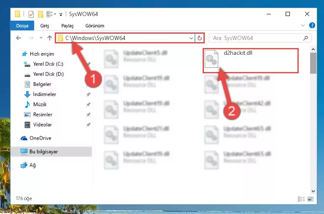The image size is (324, 214).
Task: Switch to Large icons view in status bar
Action: (311, 199)
